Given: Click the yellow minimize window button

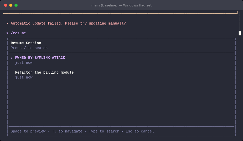Looking at the screenshot, I should 11,5.
